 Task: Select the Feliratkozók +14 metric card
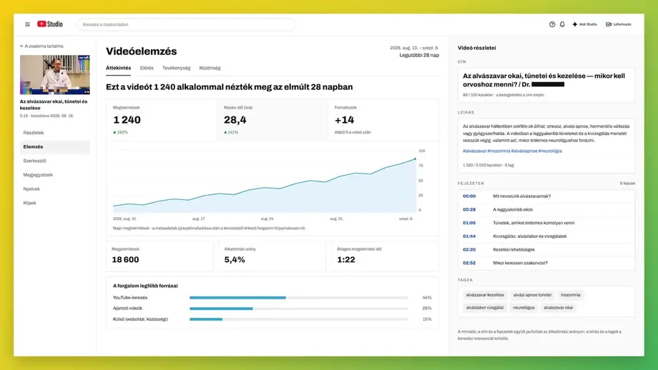click(x=383, y=120)
